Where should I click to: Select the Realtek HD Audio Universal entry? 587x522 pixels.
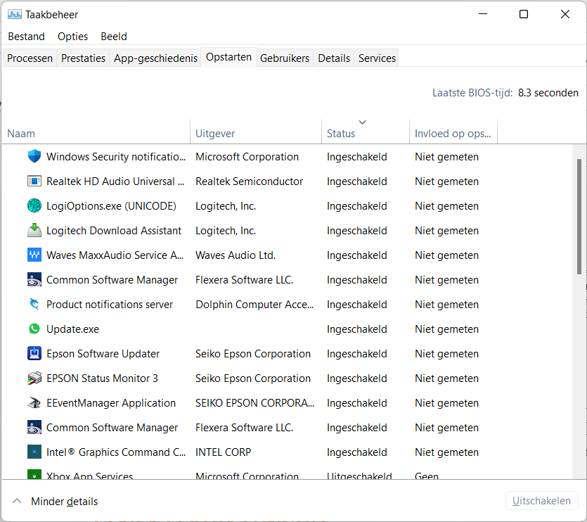115,182
